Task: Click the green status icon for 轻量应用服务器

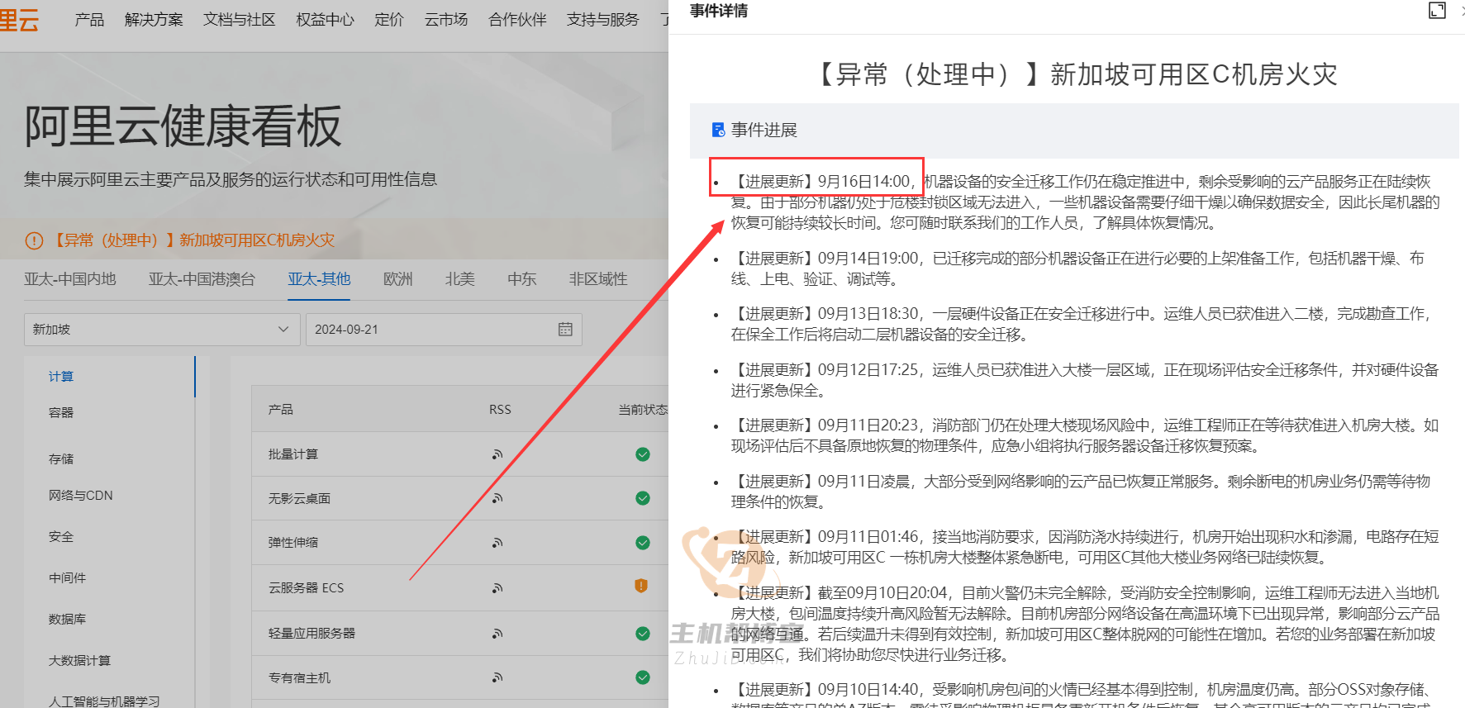Action: (643, 634)
